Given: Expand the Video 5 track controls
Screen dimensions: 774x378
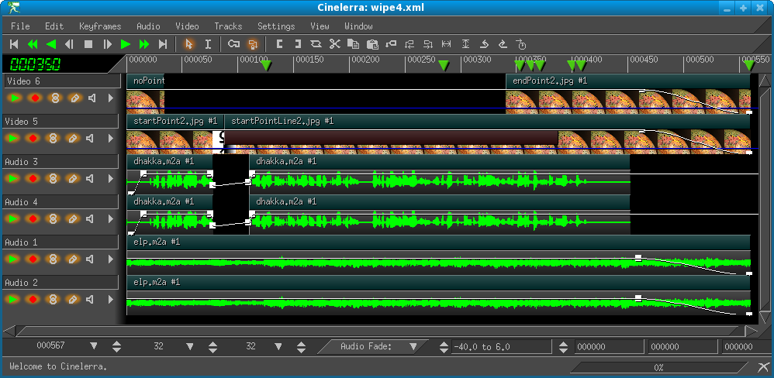Looking at the screenshot, I should [x=111, y=139].
